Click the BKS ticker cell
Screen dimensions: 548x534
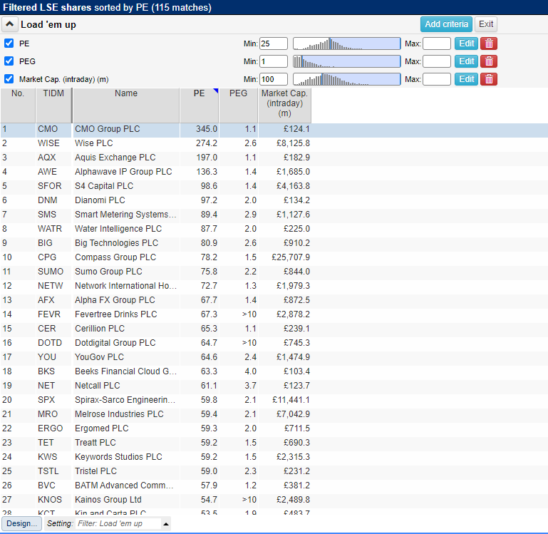click(53, 371)
